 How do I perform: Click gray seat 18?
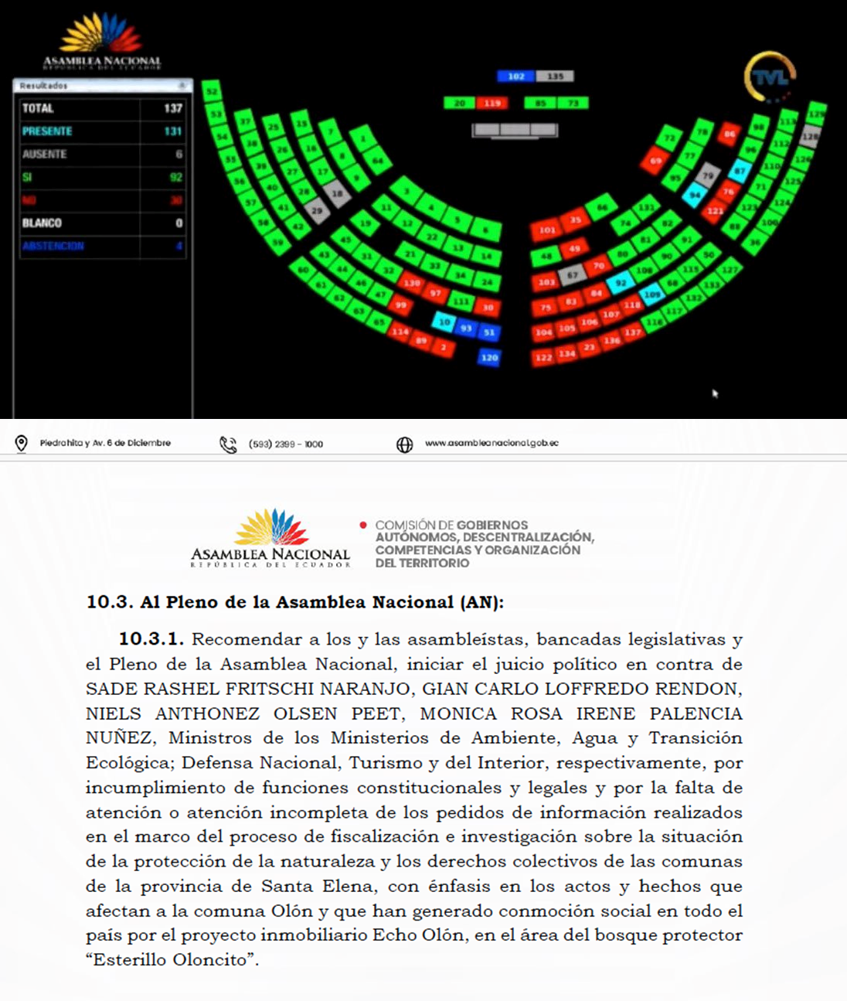tap(337, 194)
